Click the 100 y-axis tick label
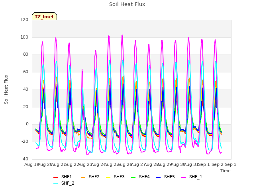This screenshot has width=255, height=191. click(x=24, y=37)
